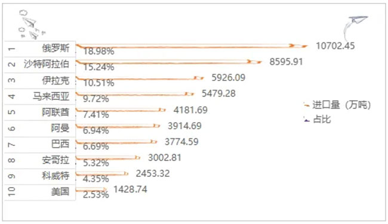Select the 10702.45 data label

click(x=335, y=46)
